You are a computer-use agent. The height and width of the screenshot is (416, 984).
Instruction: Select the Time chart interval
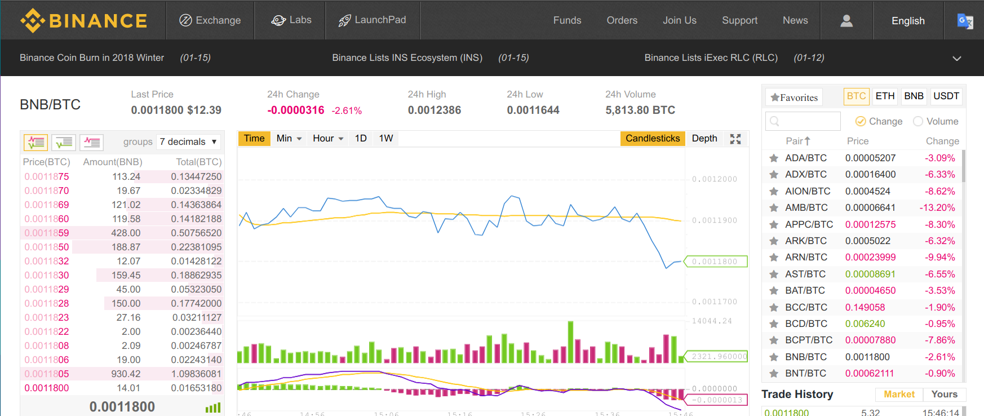coord(254,139)
